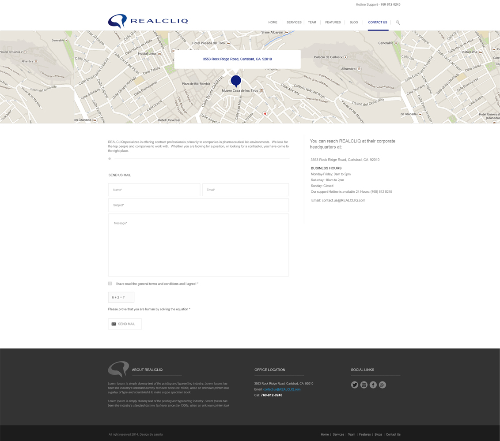This screenshot has height=441, width=500.
Task: Focus the Subject input field
Action: (198, 206)
